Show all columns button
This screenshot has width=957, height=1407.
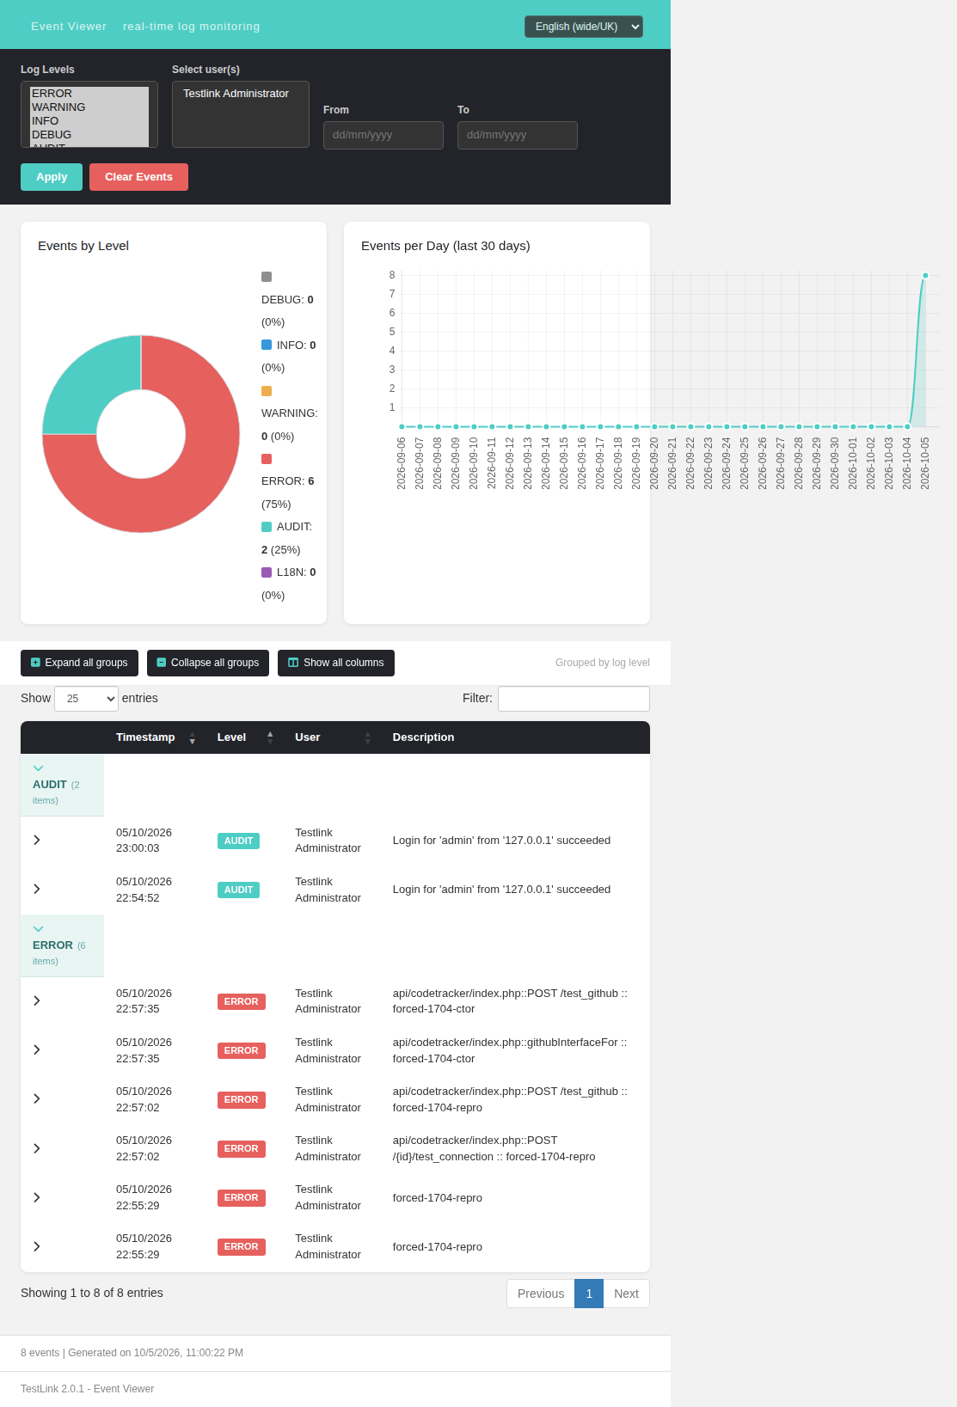click(x=336, y=663)
